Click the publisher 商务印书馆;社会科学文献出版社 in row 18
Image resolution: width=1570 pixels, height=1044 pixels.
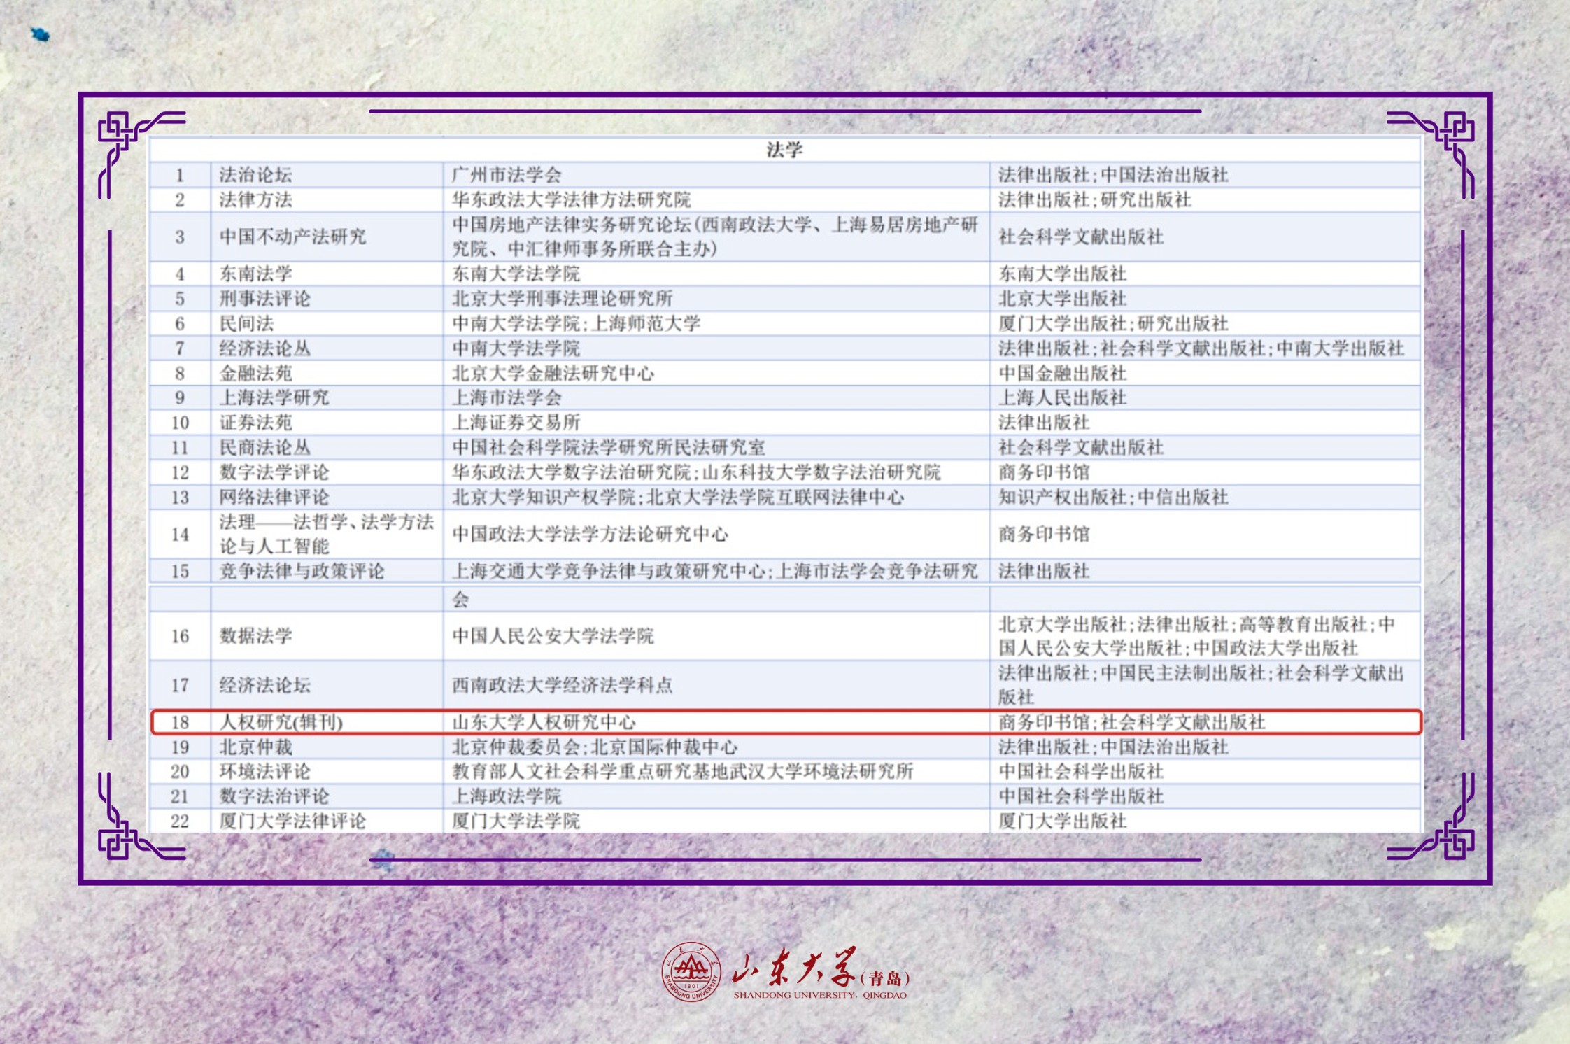point(1131,722)
